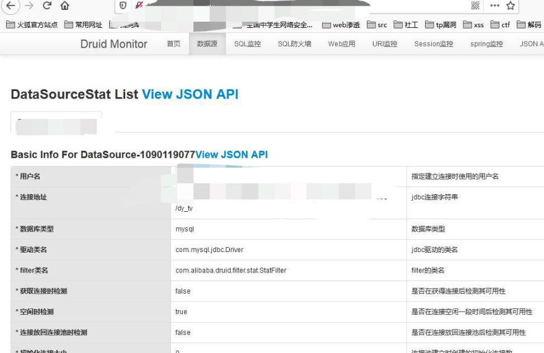
Task: Open the ctf bookmark folder
Action: tap(500, 25)
